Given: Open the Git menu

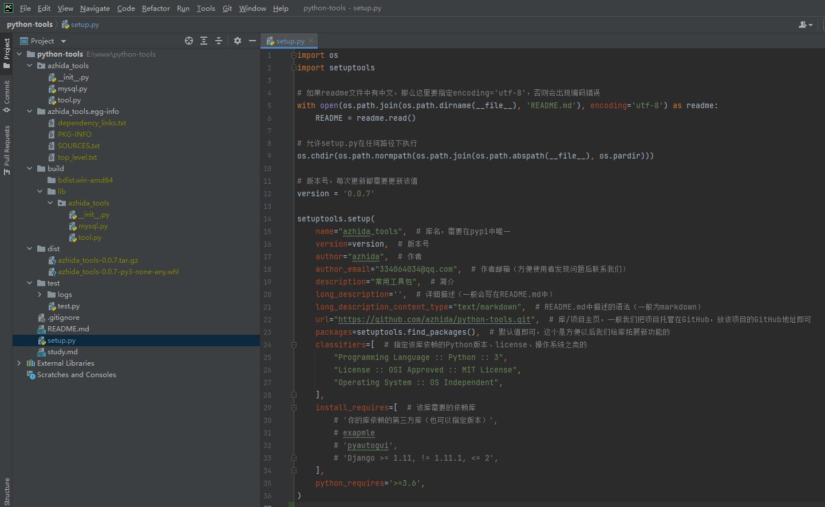Looking at the screenshot, I should pyautogui.click(x=227, y=8).
